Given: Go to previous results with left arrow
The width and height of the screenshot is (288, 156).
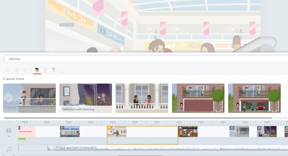Looking at the screenshot, I should tap(8, 98).
